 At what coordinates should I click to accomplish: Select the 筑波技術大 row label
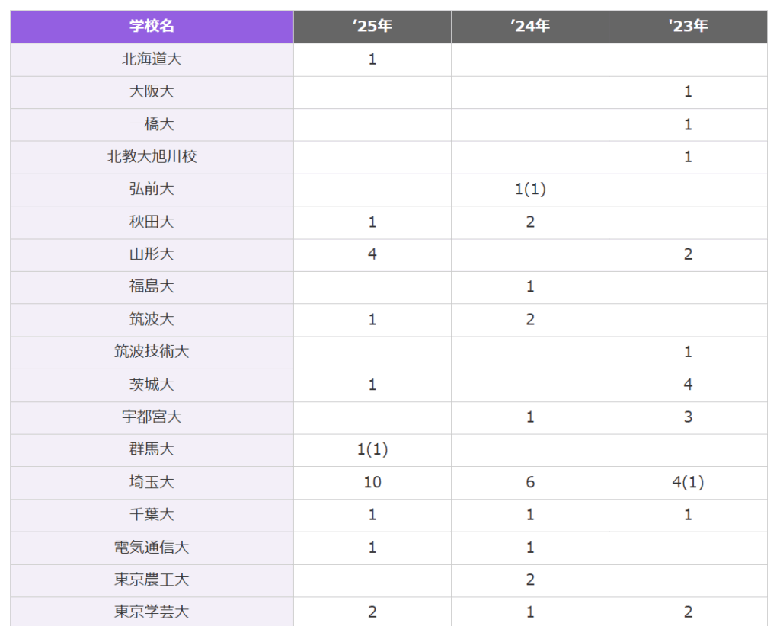click(x=152, y=352)
